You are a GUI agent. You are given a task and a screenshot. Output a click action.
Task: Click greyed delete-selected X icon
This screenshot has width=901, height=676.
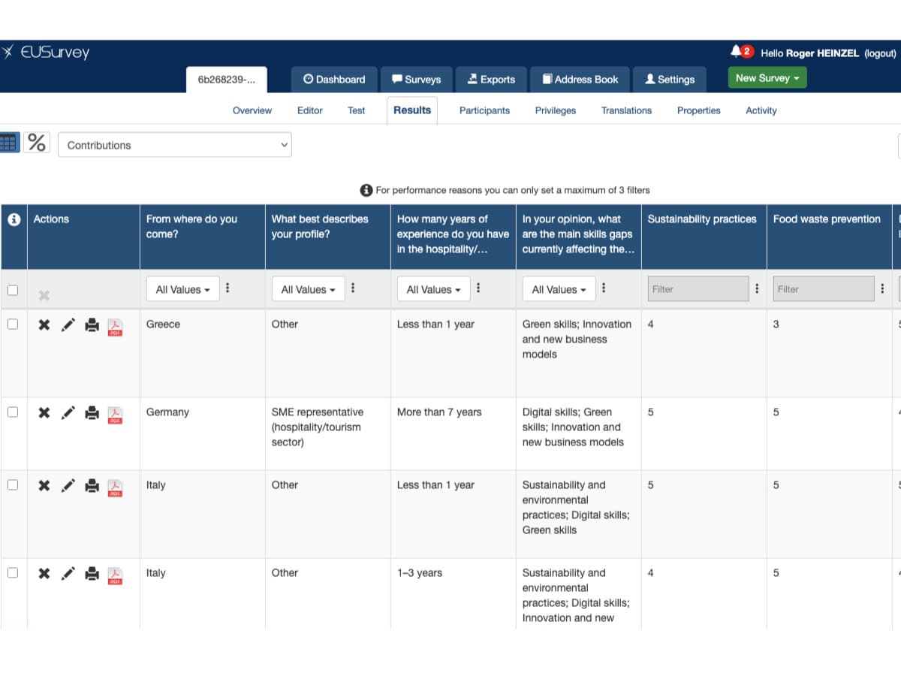coord(44,296)
